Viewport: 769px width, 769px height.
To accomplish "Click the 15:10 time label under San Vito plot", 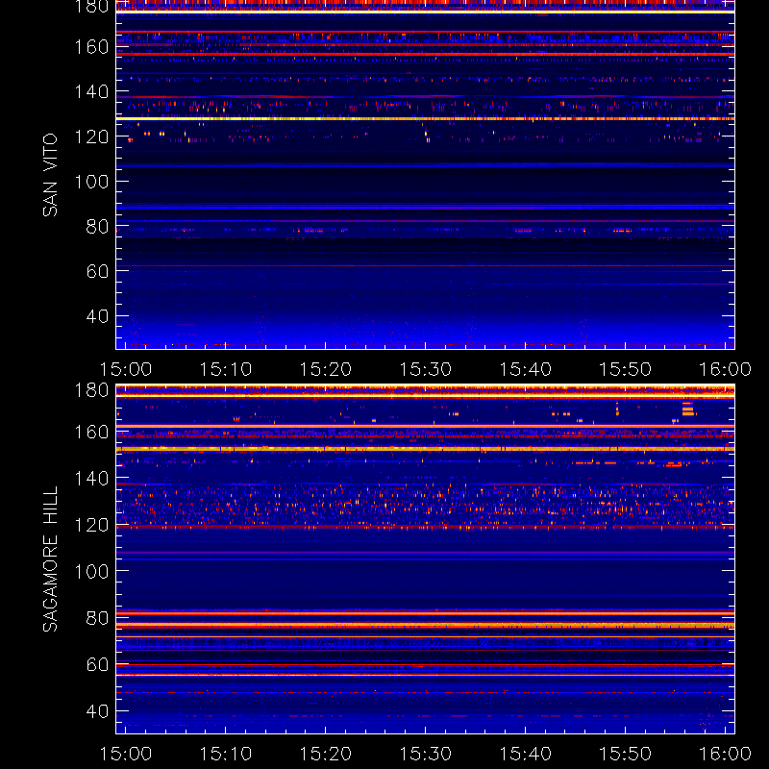I will (x=226, y=369).
